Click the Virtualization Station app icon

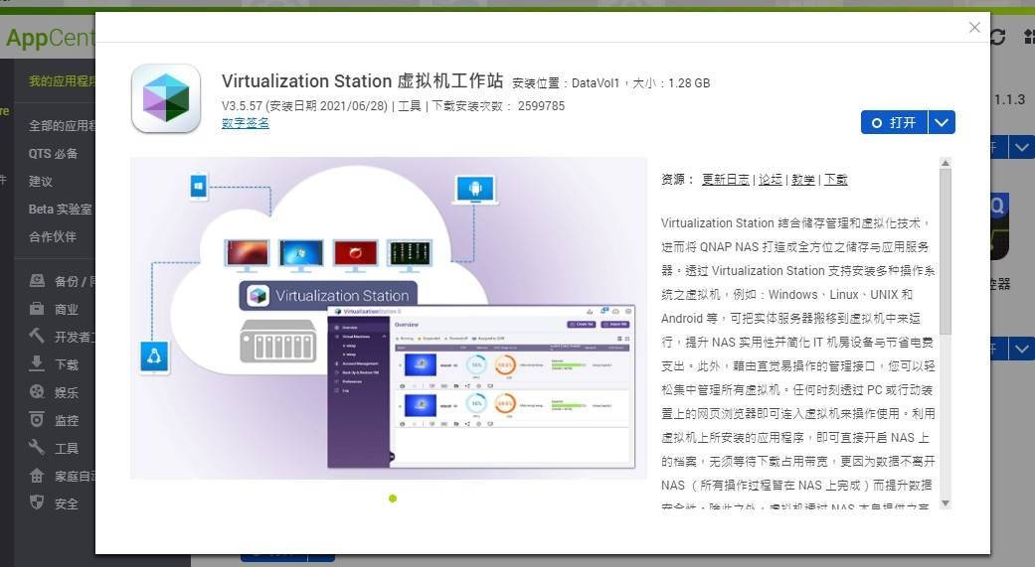(166, 98)
